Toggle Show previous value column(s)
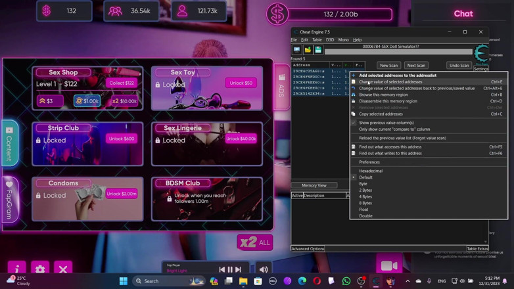The width and height of the screenshot is (514, 289). click(429, 123)
